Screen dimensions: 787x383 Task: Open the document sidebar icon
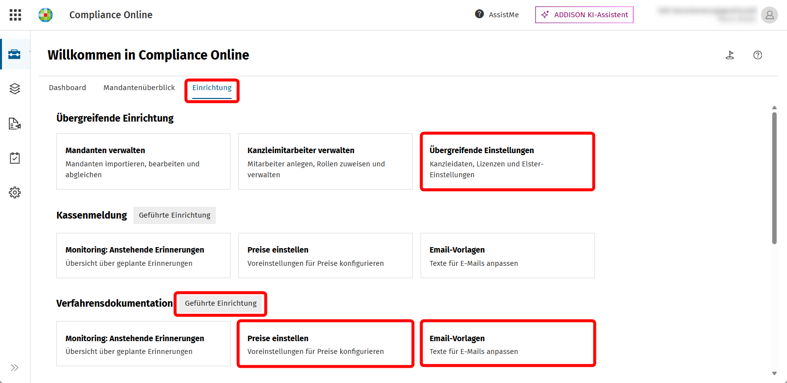(x=15, y=124)
